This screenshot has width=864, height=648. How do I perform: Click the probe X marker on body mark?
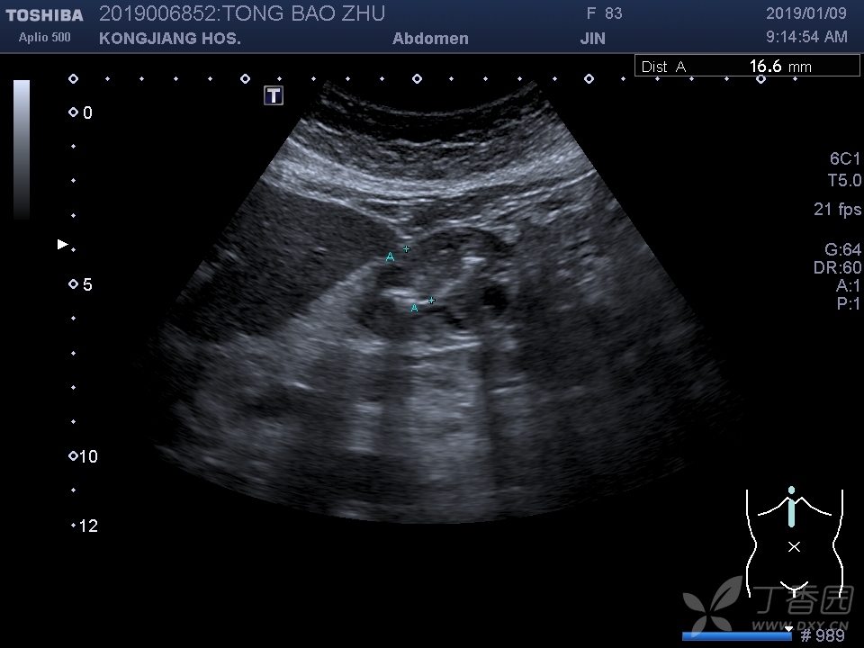[x=794, y=546]
